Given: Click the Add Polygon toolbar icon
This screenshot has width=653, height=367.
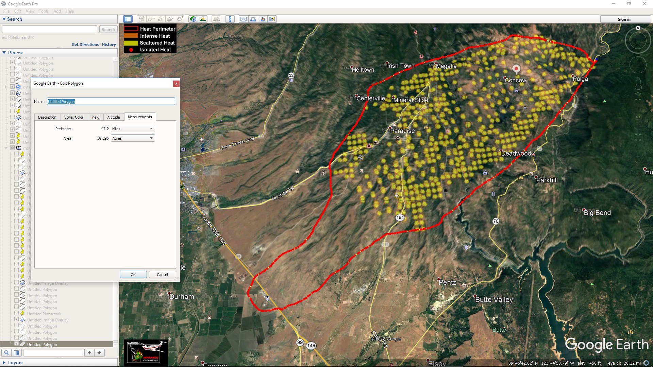Looking at the screenshot, I should point(151,19).
